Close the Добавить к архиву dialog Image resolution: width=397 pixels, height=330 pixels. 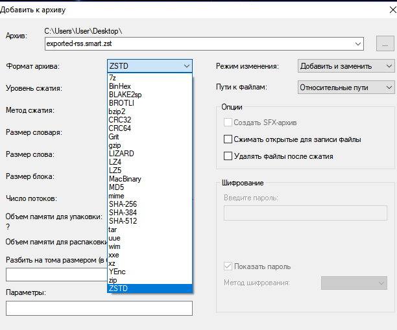click(392, 10)
